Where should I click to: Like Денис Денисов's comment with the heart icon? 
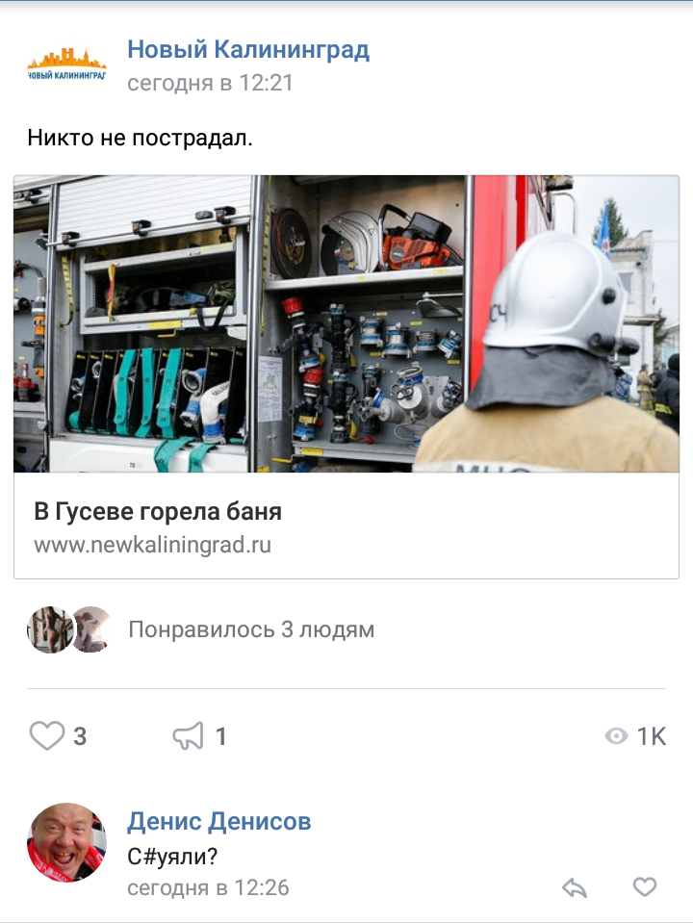644,886
